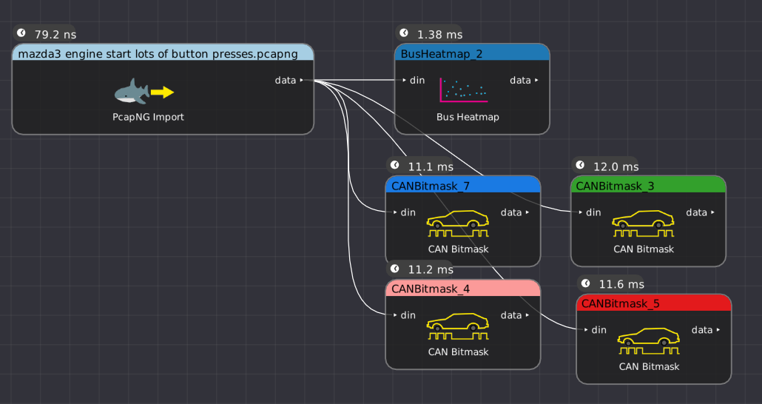
Task: Select the red CANBitmask_5 title bar
Action: coord(654,303)
